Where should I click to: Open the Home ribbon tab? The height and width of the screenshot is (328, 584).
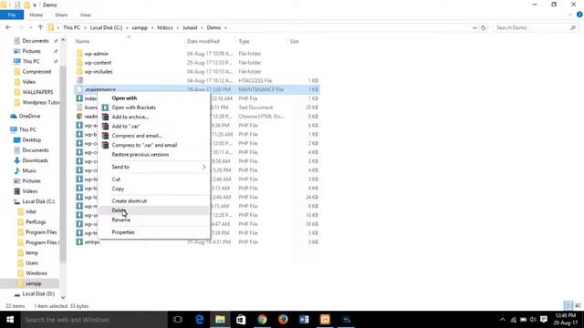click(x=36, y=15)
